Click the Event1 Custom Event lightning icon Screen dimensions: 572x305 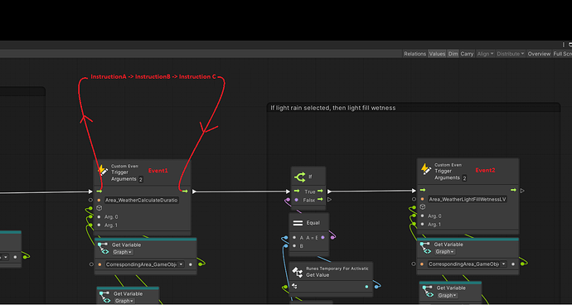[103, 171]
